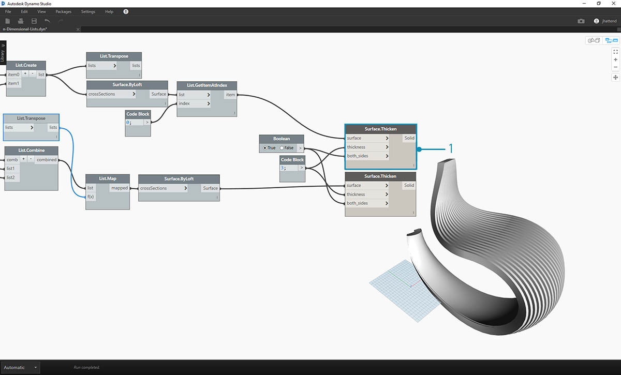This screenshot has height=375, width=621.
Task: Switch to 3D geometry preview navigation
Action: 594,40
